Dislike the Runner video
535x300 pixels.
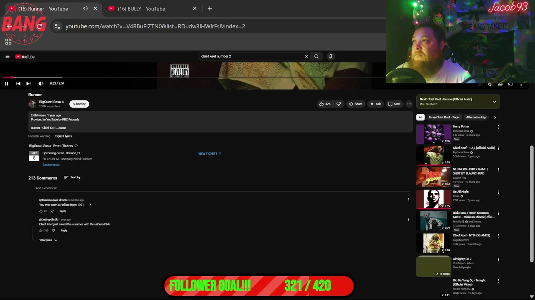pyautogui.click(x=339, y=104)
